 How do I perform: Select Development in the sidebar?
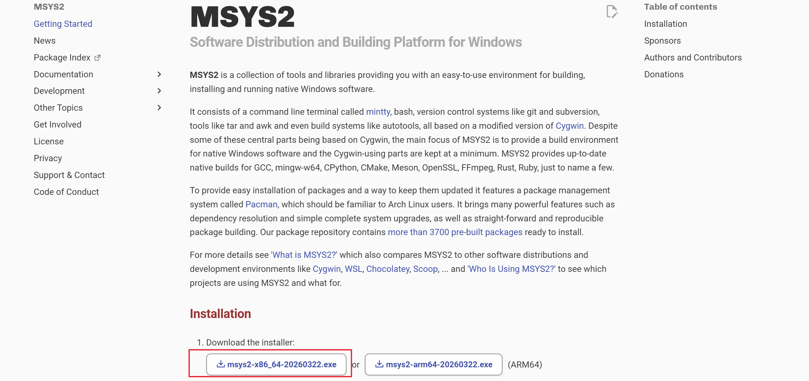coord(59,91)
